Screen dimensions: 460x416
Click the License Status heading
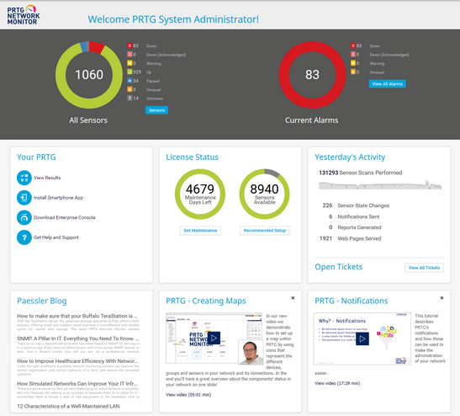pyautogui.click(x=192, y=157)
